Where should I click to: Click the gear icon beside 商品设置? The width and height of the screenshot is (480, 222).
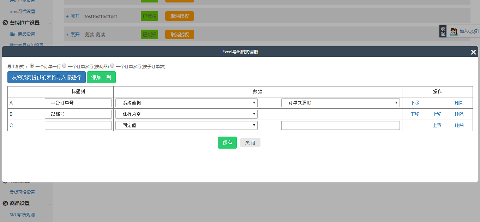5,203
